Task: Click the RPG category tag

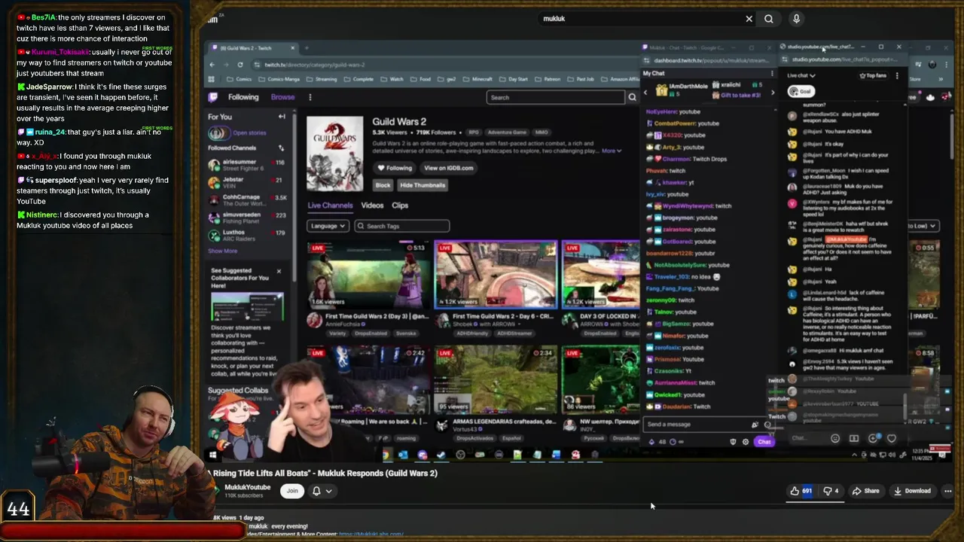Action: pyautogui.click(x=474, y=132)
